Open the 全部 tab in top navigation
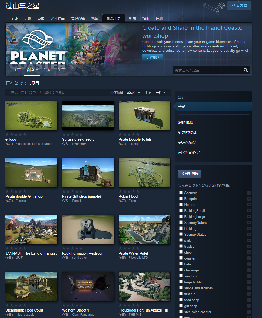 click(14, 18)
